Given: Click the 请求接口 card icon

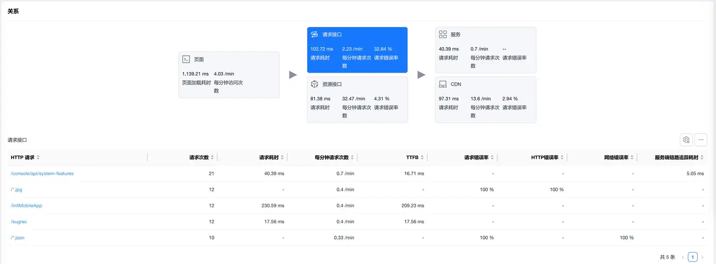Looking at the screenshot, I should (314, 34).
